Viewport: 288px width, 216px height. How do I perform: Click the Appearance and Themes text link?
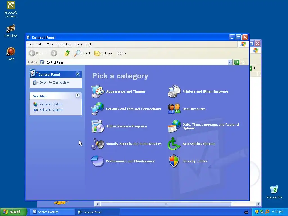coord(126,91)
